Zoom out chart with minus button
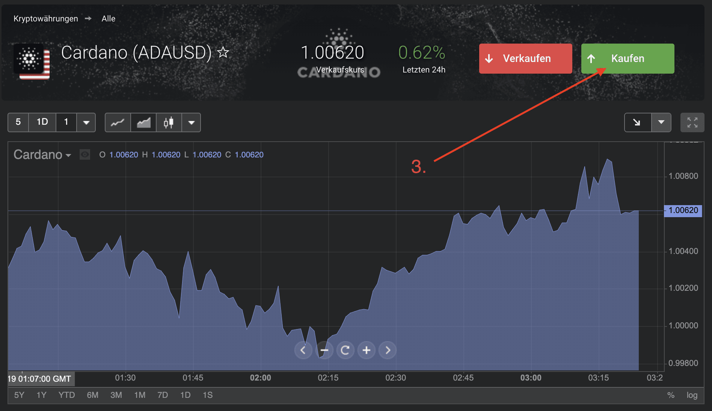The height and width of the screenshot is (411, 712). coord(324,351)
